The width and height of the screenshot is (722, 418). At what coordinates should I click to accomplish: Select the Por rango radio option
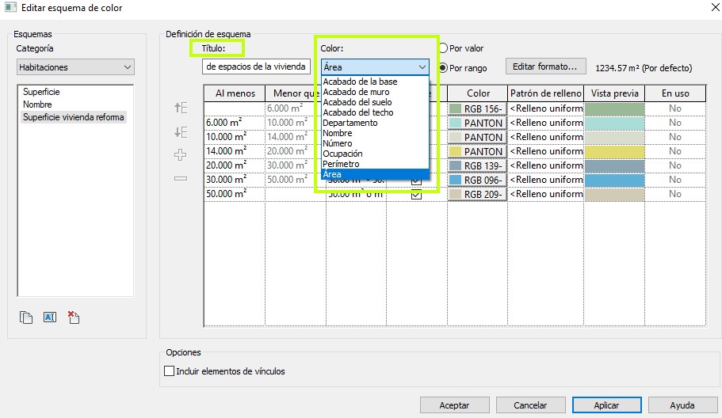pos(444,68)
